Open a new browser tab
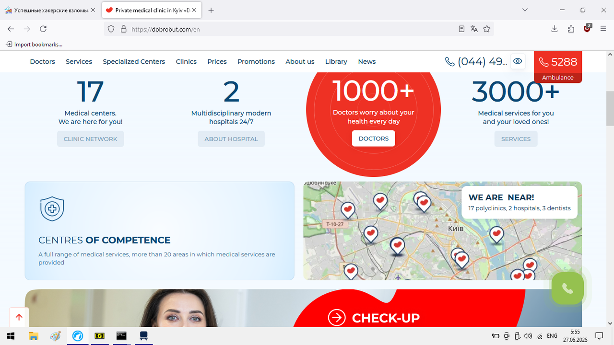Image resolution: width=614 pixels, height=345 pixels. click(211, 10)
